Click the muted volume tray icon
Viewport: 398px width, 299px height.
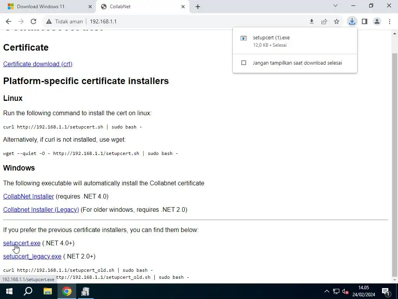[x=345, y=291]
